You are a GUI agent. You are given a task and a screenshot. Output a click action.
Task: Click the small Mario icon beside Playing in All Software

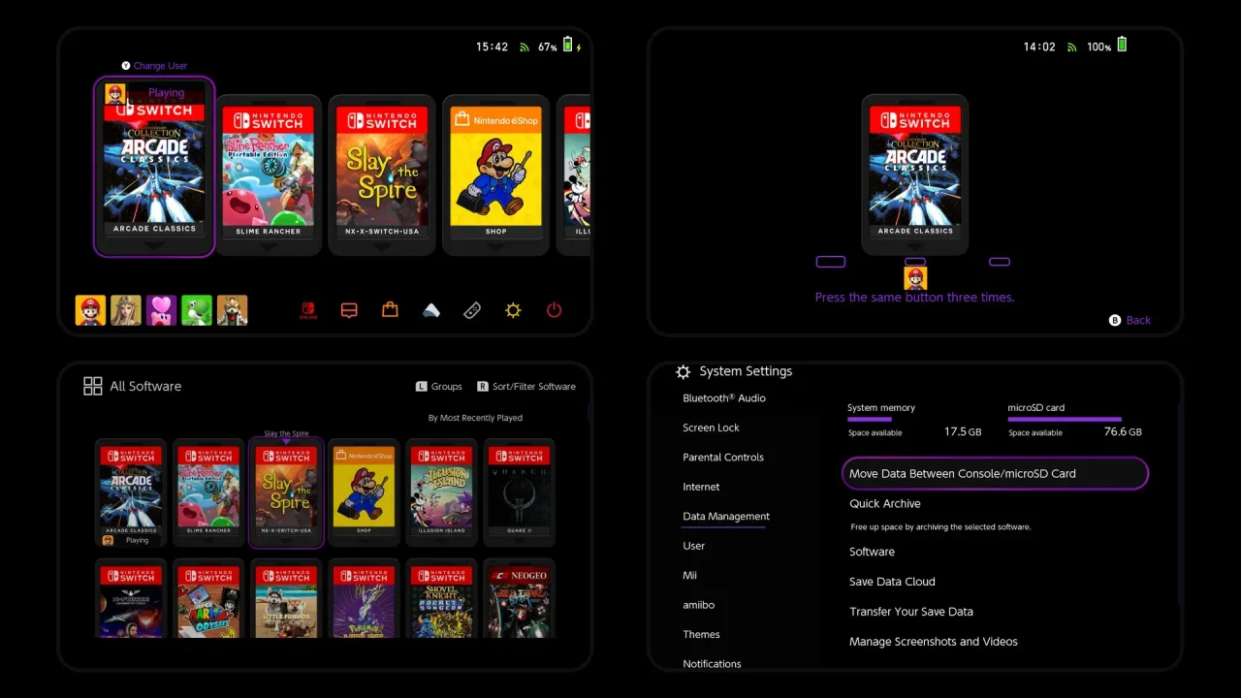108,540
